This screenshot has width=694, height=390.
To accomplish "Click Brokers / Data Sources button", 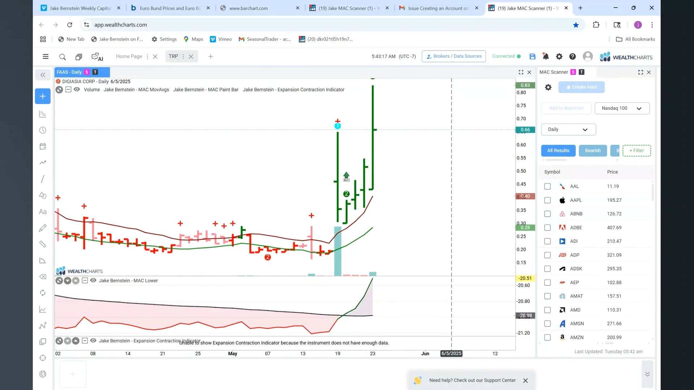I will click(x=454, y=56).
